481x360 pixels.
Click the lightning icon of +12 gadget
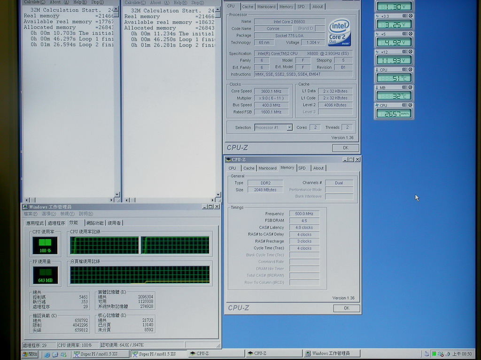click(377, 52)
